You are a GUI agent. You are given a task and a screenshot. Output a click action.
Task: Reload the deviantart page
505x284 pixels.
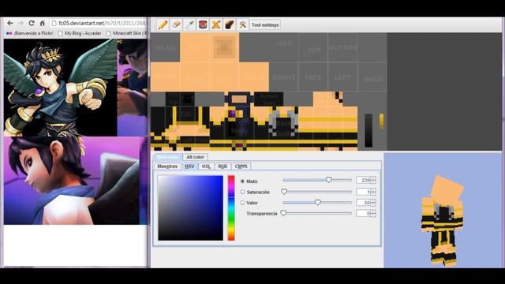tap(32, 23)
